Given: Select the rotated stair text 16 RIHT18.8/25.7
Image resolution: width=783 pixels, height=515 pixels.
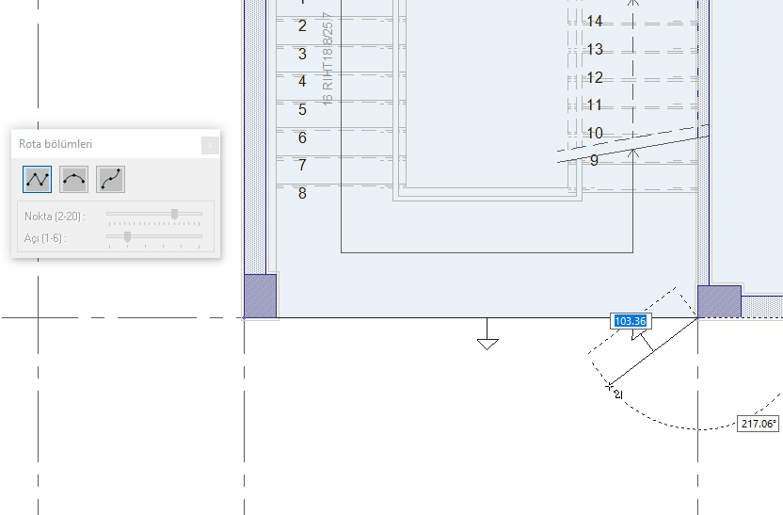Looking at the screenshot, I should pos(328,59).
